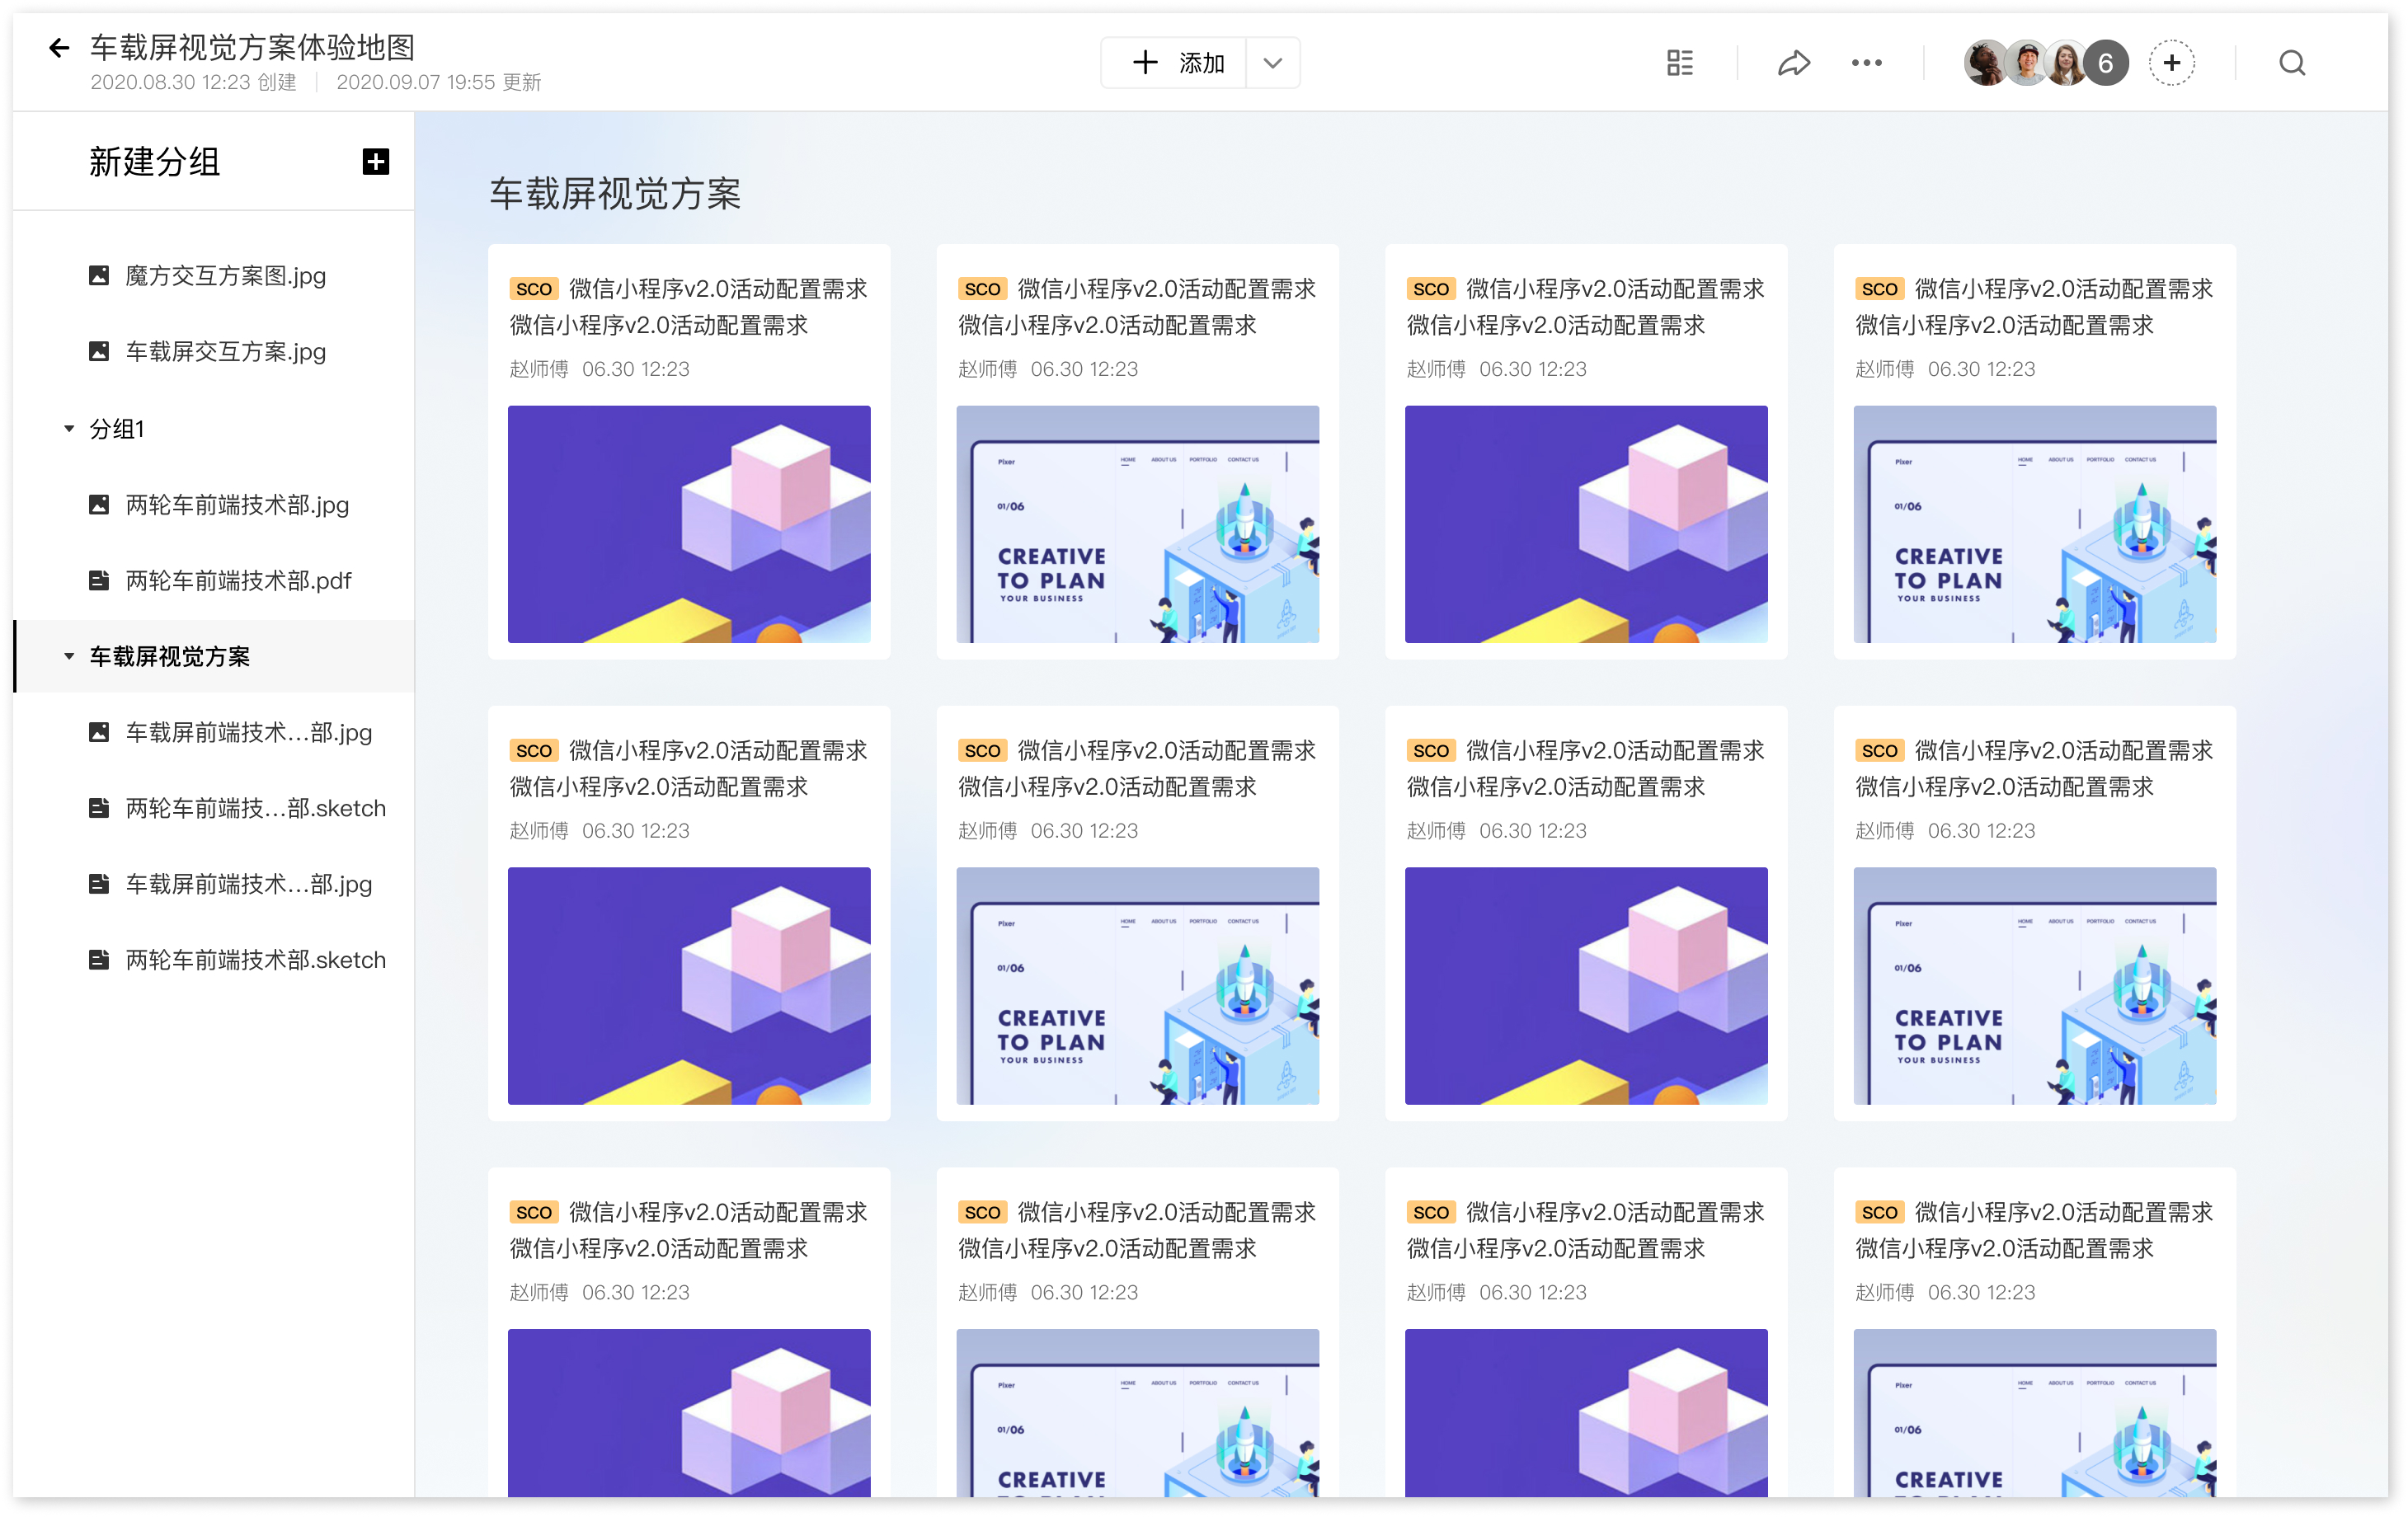Open 两轮车前端技术部.sketch at sidebar bottom
The height and width of the screenshot is (1517, 2408).
coord(255,960)
